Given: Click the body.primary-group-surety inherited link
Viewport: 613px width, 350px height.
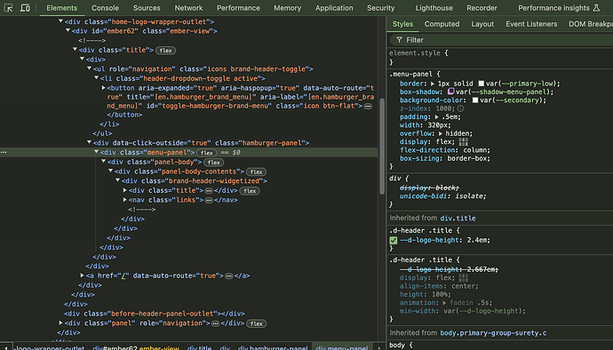Looking at the screenshot, I should (493, 333).
